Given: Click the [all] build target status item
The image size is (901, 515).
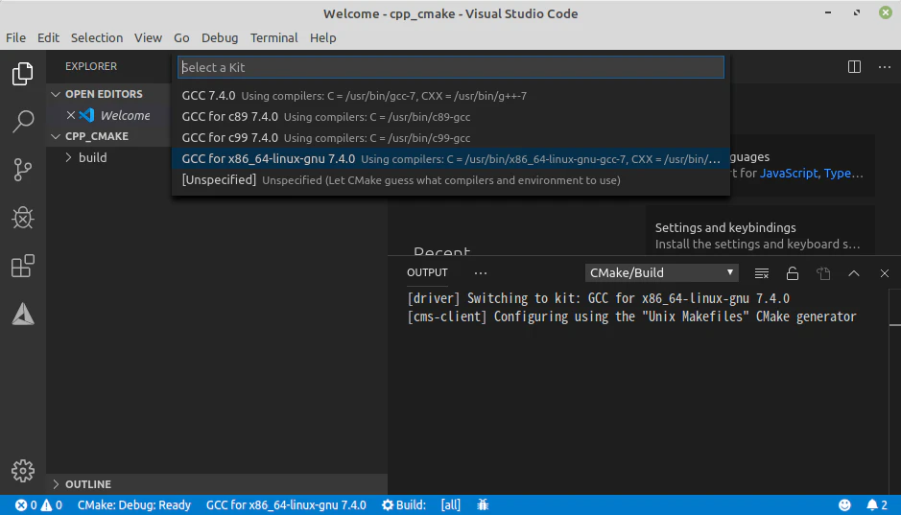Looking at the screenshot, I should (x=451, y=505).
